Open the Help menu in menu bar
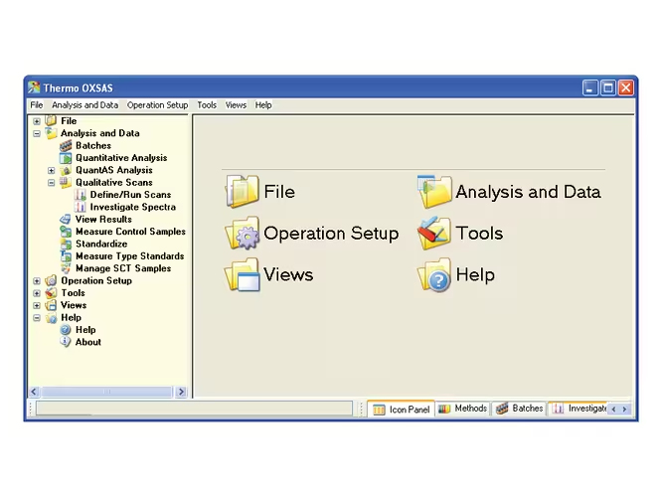The height and width of the screenshot is (497, 663). (x=263, y=105)
